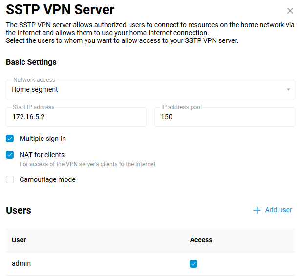The image size is (302, 278).
Task: Disable NAT for clients checkbox
Action: tap(10, 155)
